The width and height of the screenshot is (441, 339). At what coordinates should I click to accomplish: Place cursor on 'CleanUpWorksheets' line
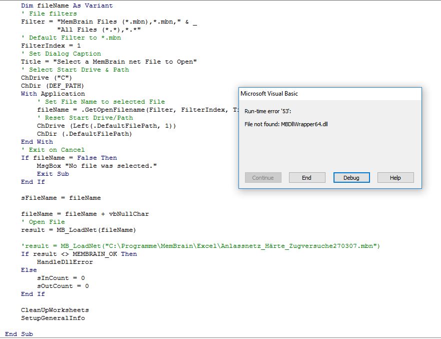coord(54,310)
